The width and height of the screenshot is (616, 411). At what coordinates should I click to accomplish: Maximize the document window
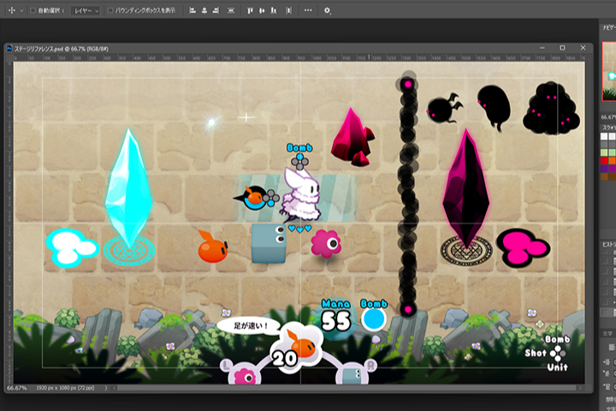pyautogui.click(x=562, y=48)
